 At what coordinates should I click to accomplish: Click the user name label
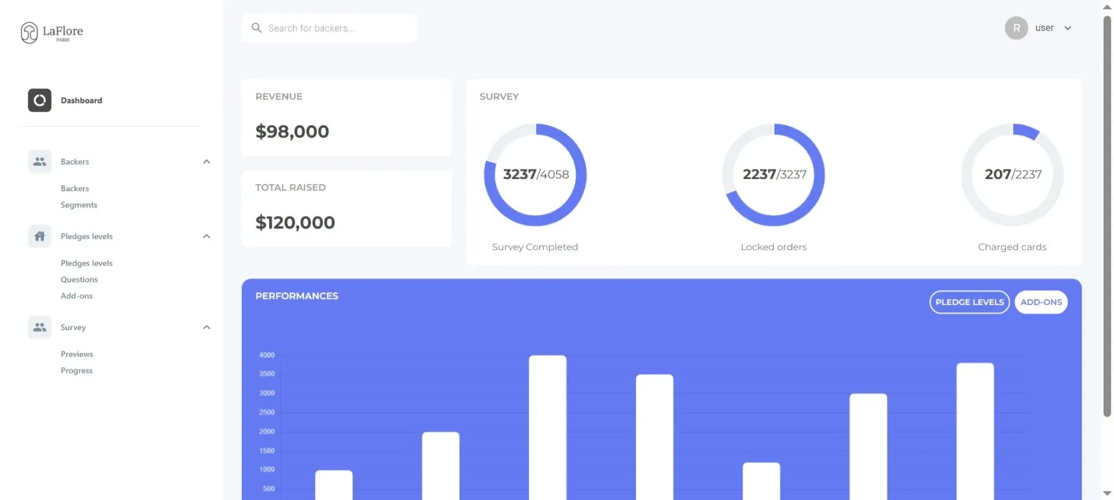[1044, 28]
